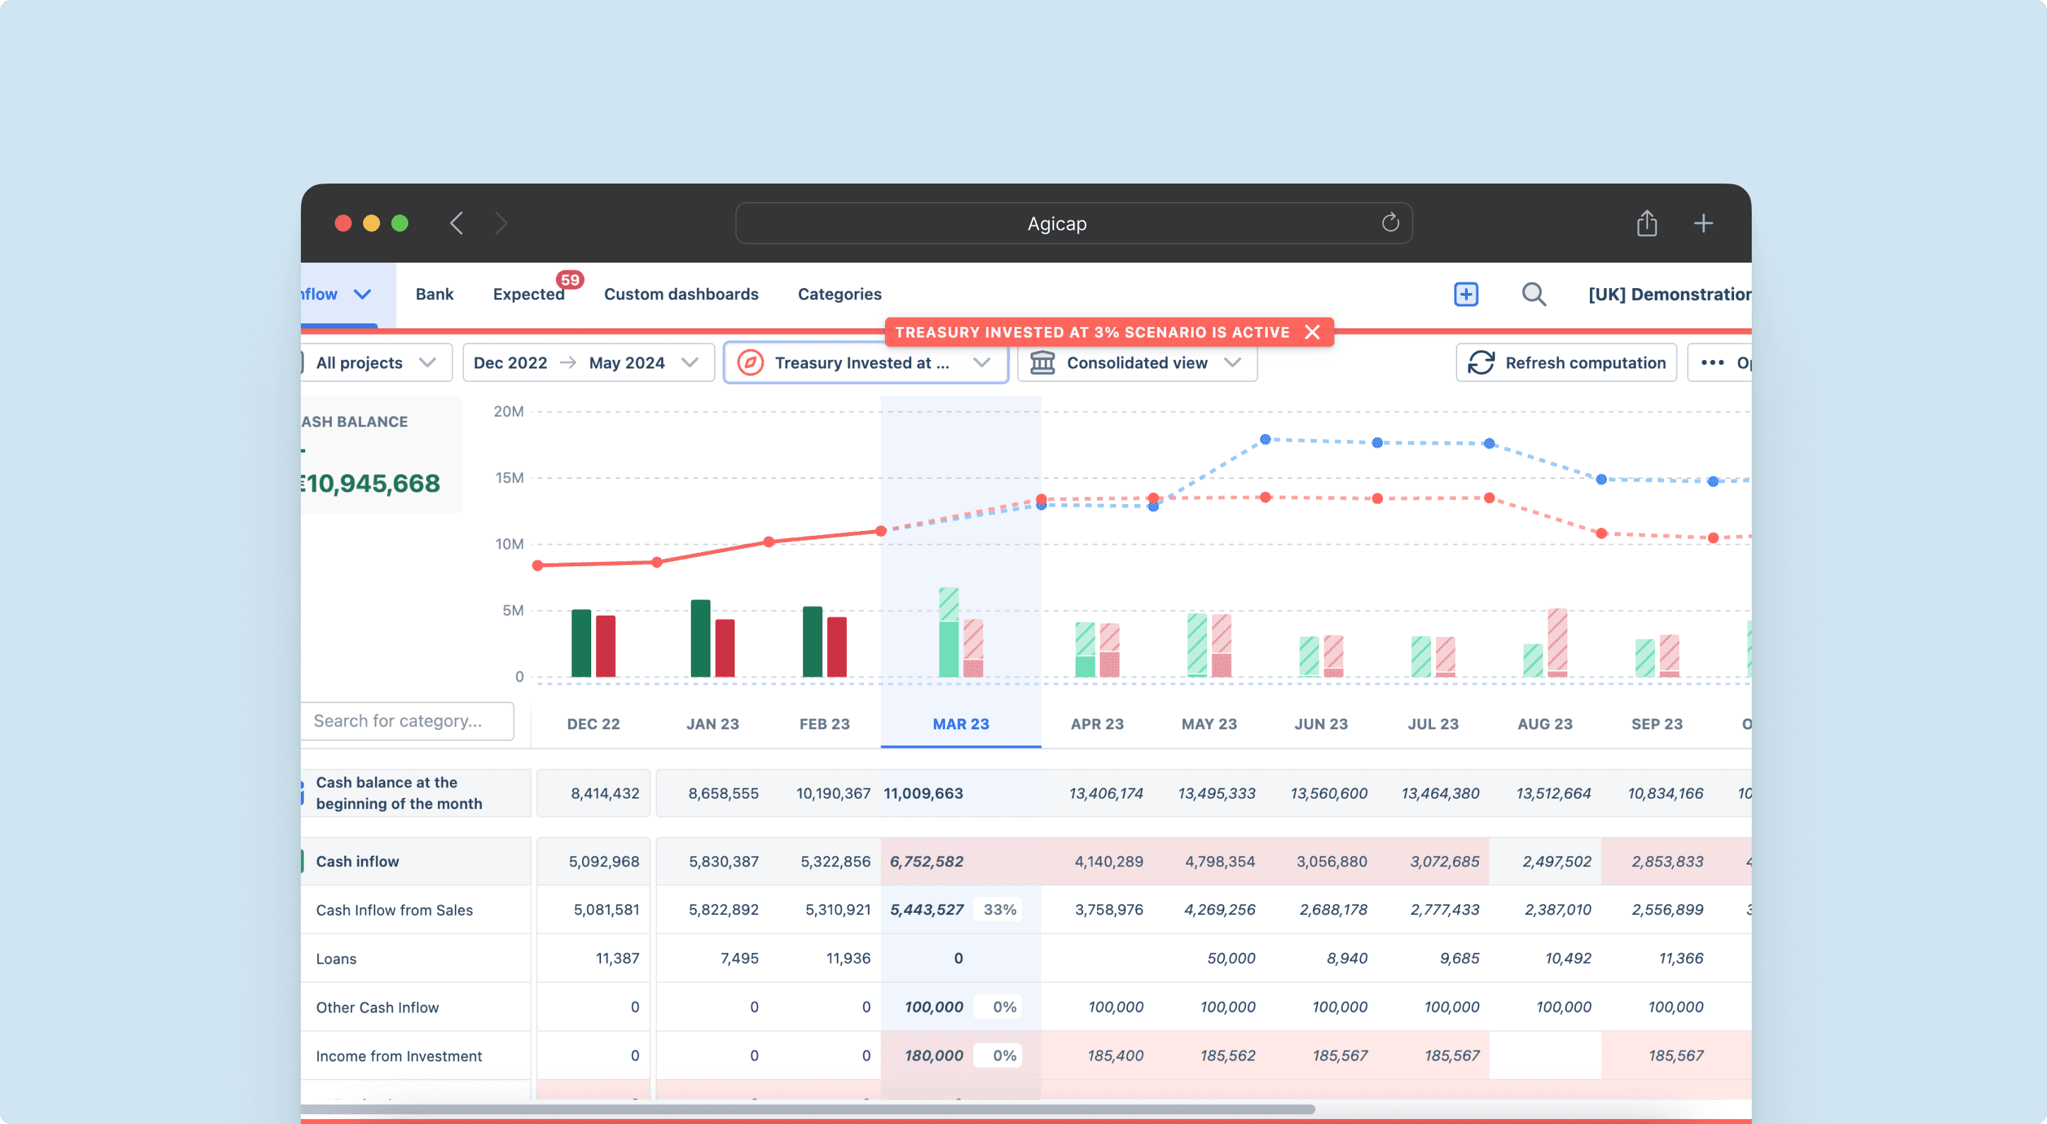The height and width of the screenshot is (1124, 2047).
Task: Click the compass scenario icon
Action: coord(750,363)
